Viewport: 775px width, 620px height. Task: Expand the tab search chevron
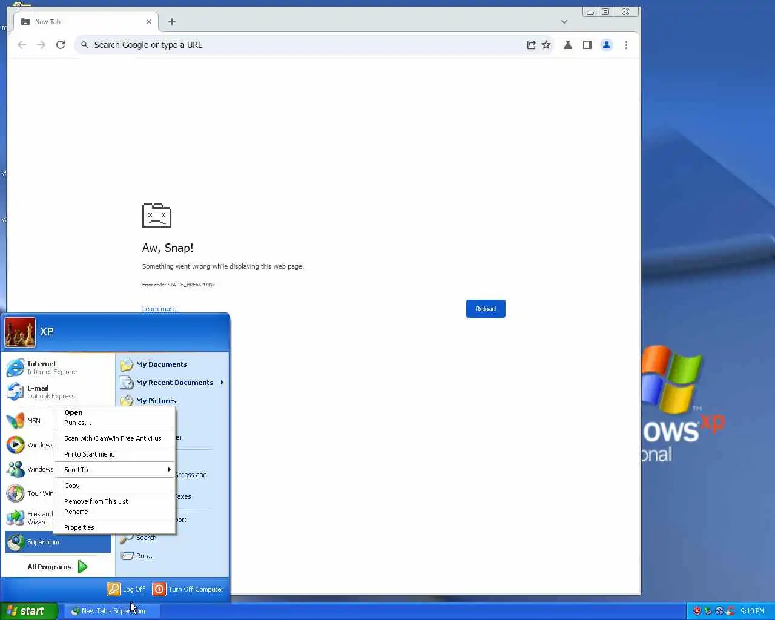(x=564, y=22)
